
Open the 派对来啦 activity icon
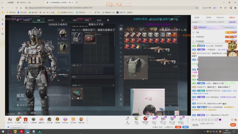point(73,120)
